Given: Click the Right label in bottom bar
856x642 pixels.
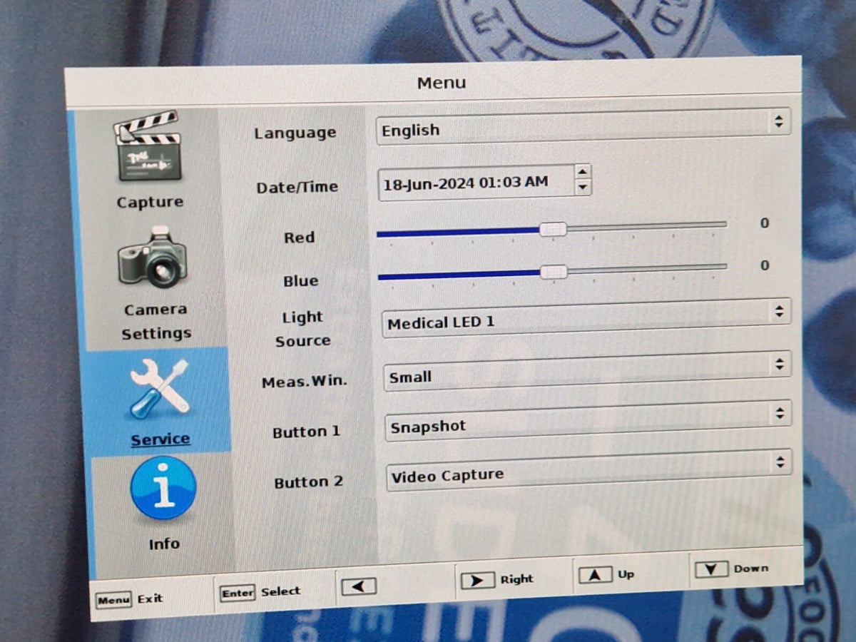Looking at the screenshot, I should 516,579.
